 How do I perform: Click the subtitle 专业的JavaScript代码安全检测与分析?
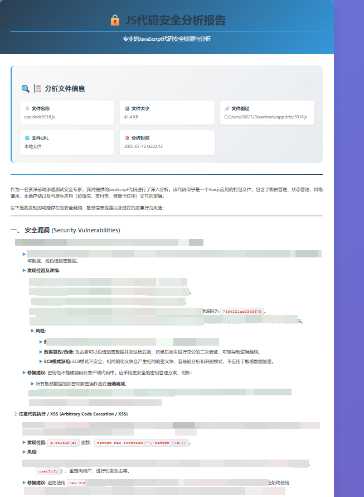pos(167,39)
